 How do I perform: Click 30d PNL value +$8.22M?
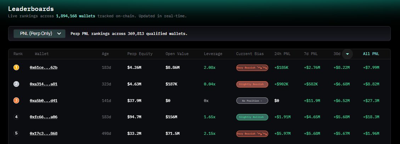[x=341, y=67]
